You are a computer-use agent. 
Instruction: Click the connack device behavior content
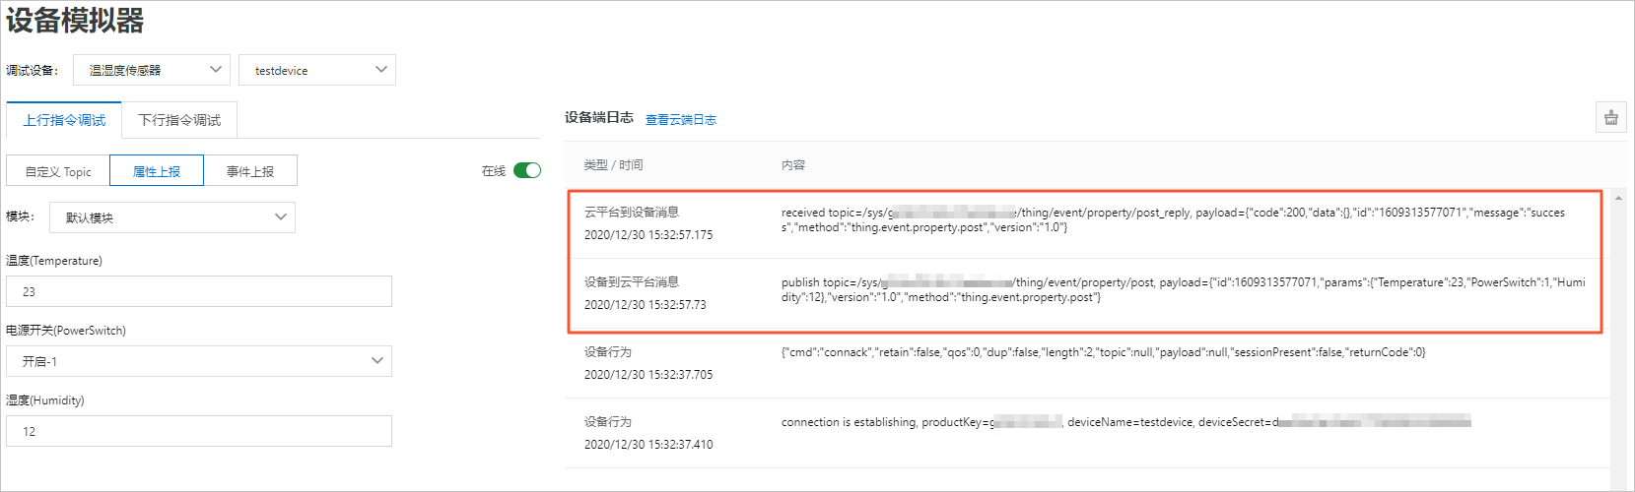(x=1104, y=352)
